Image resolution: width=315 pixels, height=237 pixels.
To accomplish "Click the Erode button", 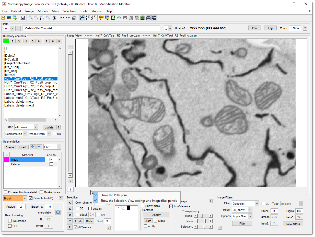I will point(79,221).
